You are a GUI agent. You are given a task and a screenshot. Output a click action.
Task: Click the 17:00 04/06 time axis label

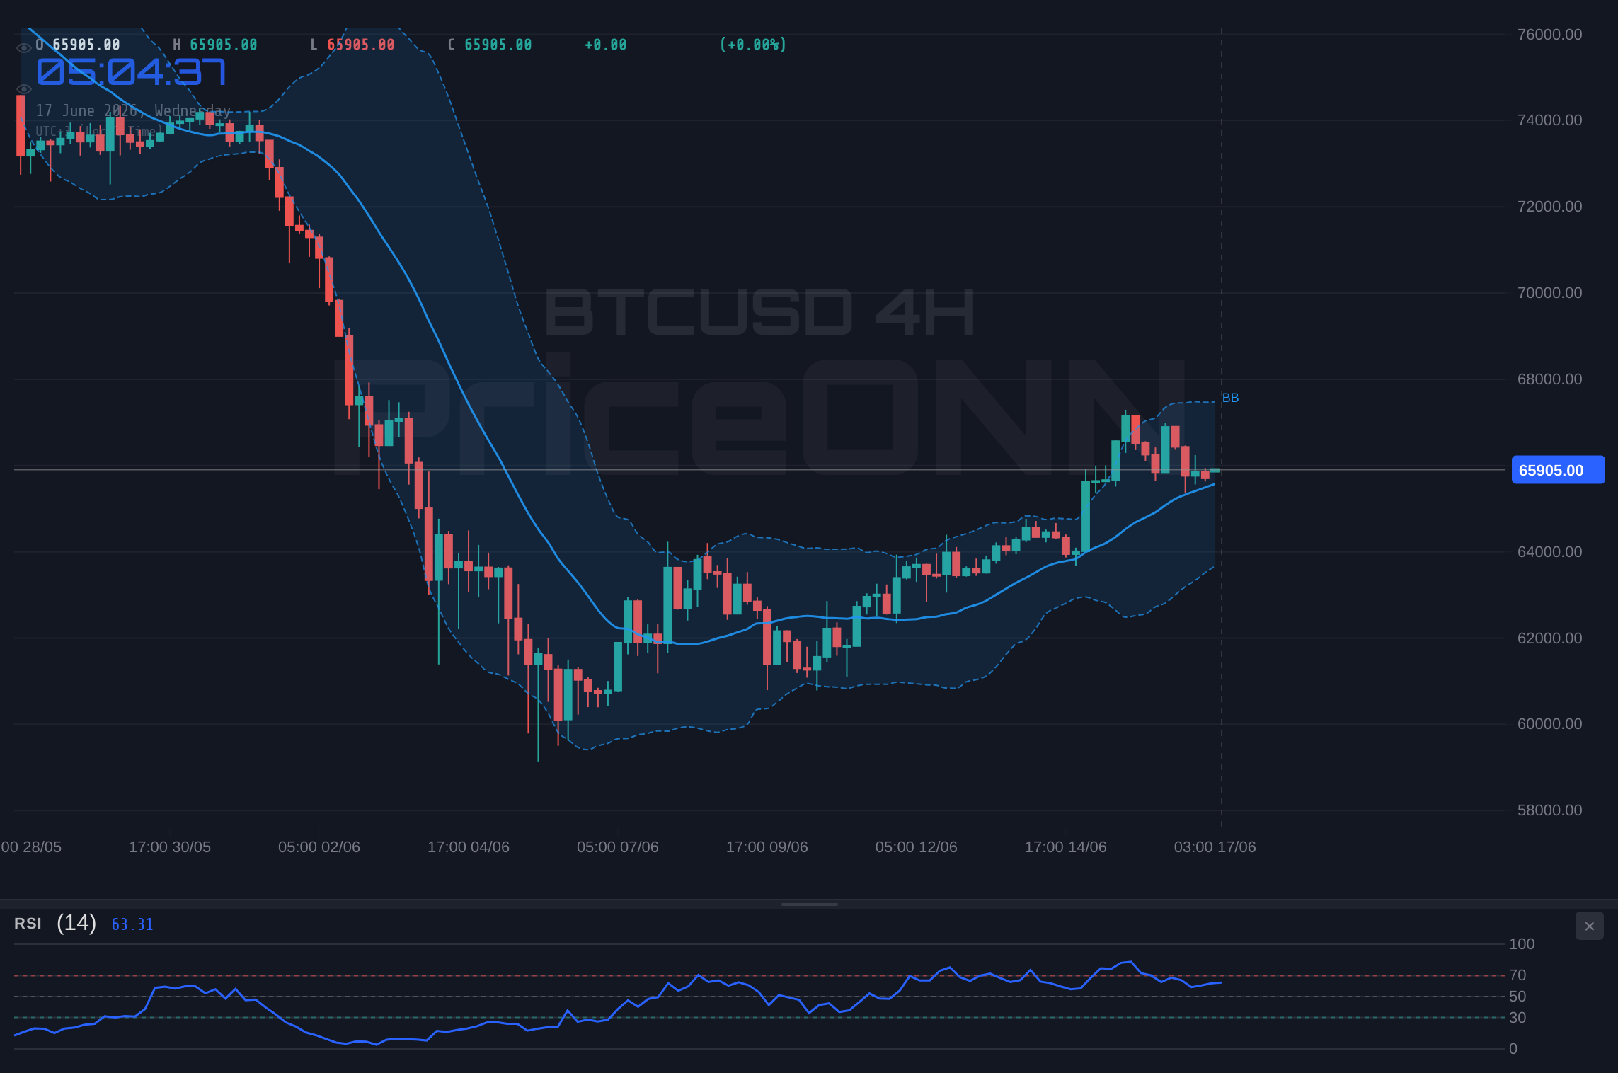pos(469,847)
